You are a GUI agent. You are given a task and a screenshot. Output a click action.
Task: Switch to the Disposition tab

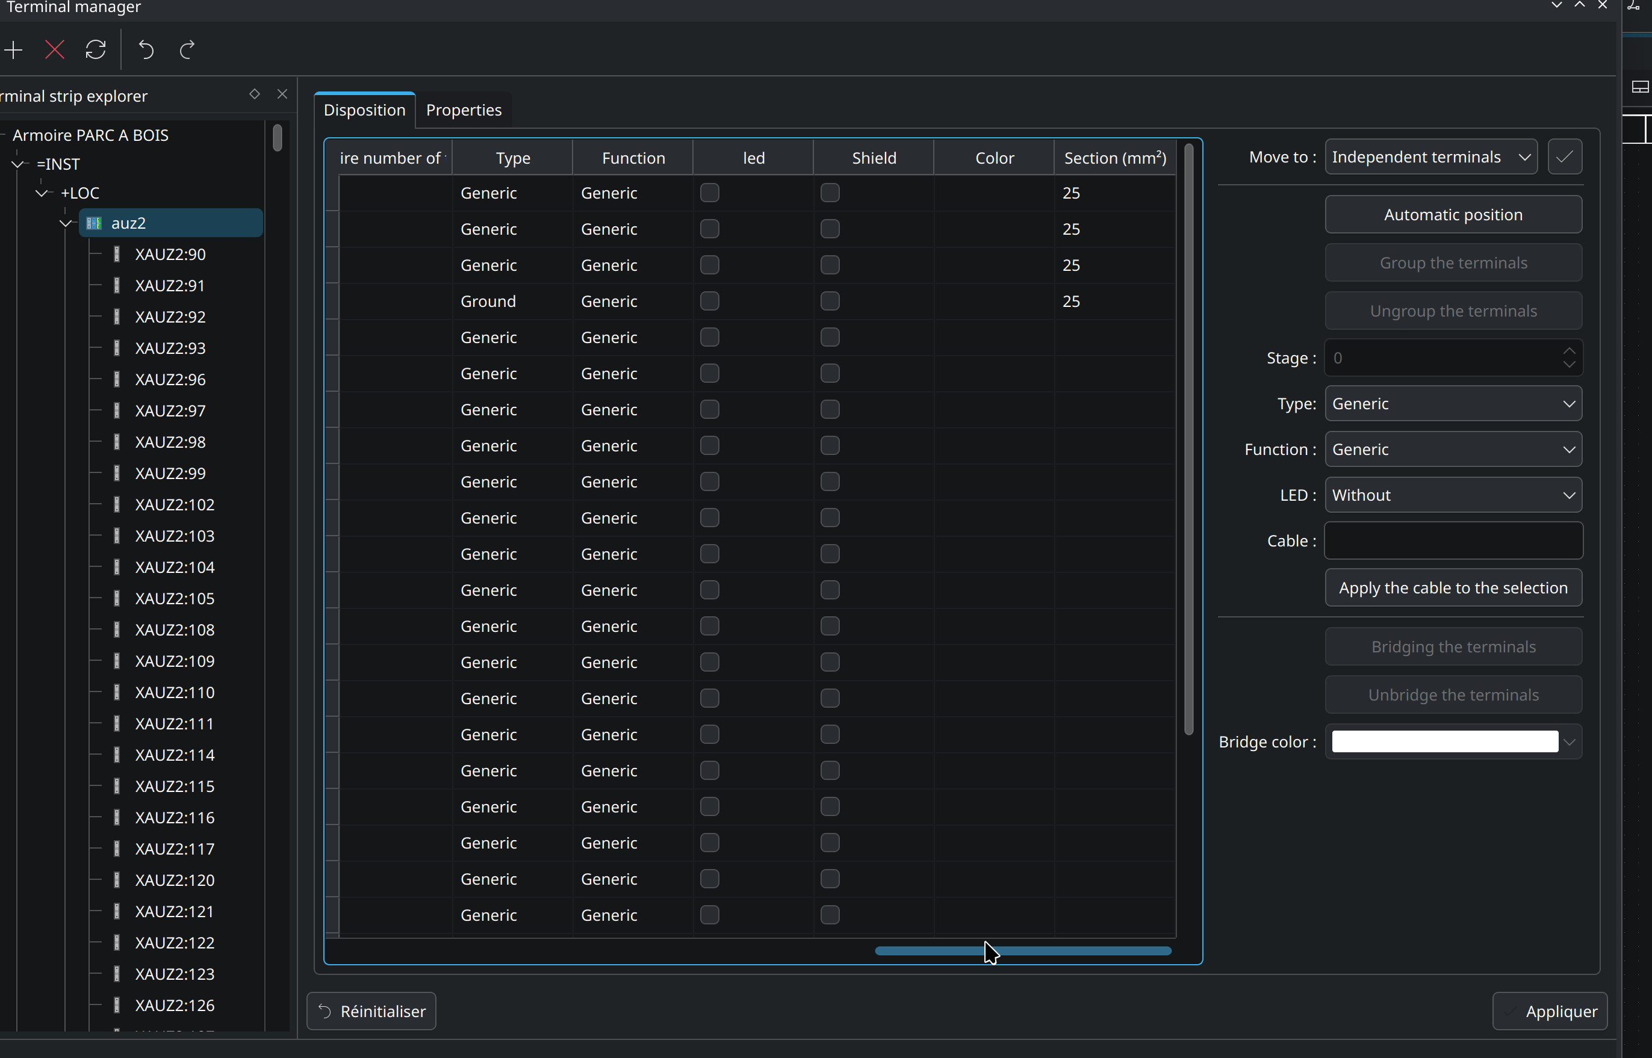(364, 110)
